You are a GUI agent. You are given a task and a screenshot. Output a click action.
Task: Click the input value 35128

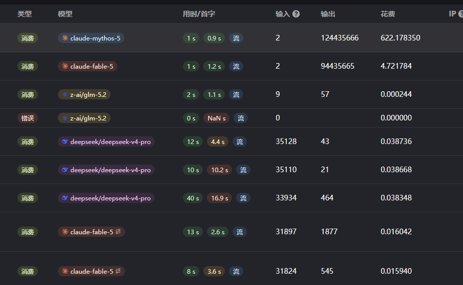coord(286,141)
